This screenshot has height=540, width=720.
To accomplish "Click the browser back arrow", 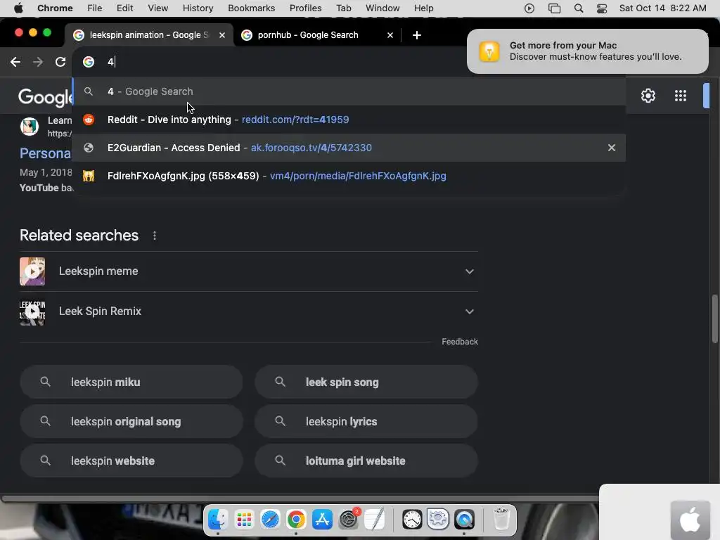I will pyautogui.click(x=15, y=62).
